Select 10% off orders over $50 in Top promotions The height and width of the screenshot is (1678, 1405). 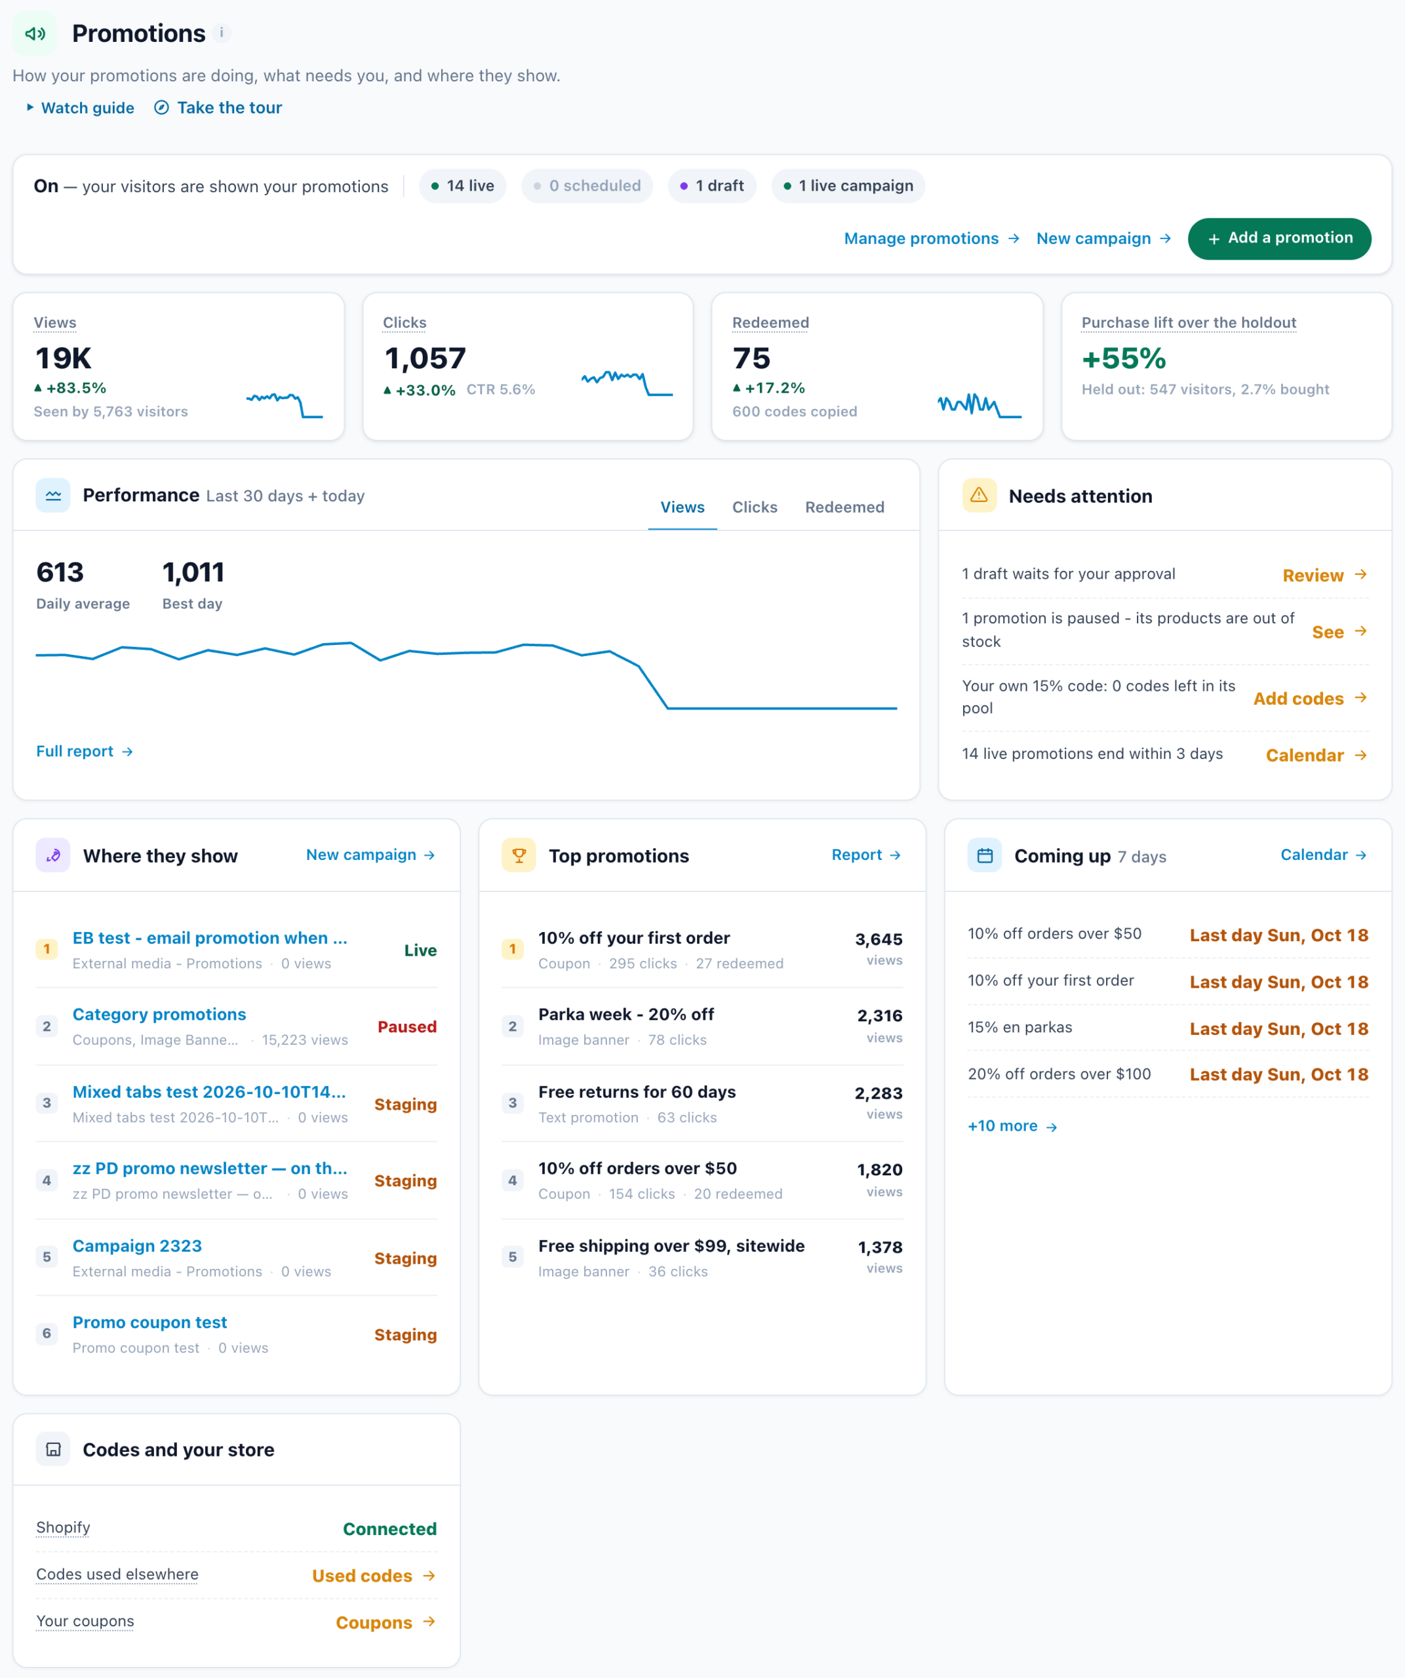pyautogui.click(x=702, y=1180)
